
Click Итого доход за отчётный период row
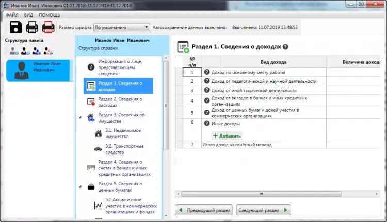(278, 145)
